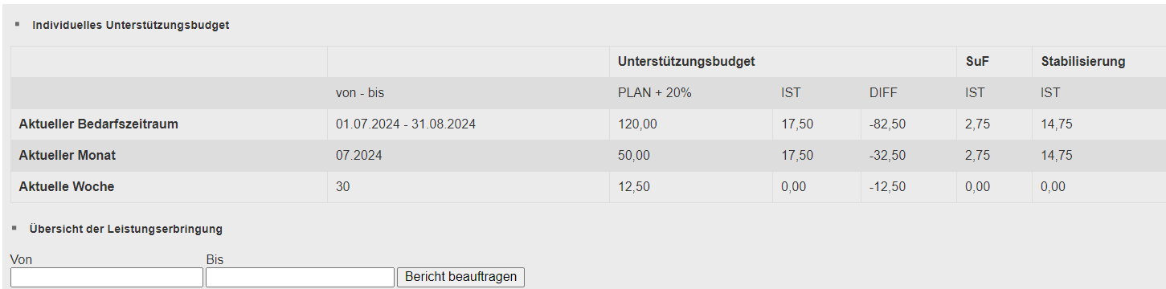The height and width of the screenshot is (289, 1166).
Task: Click the PLAN + 20% subheader
Action: [655, 93]
